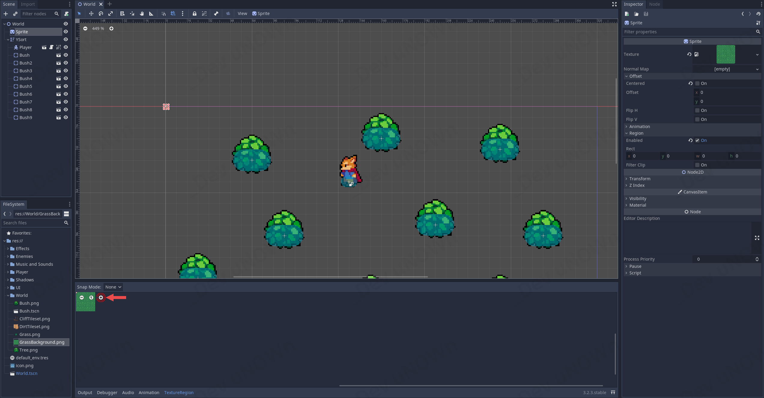764x398 pixels.
Task: Click the Filter properties input field
Action: [688, 32]
